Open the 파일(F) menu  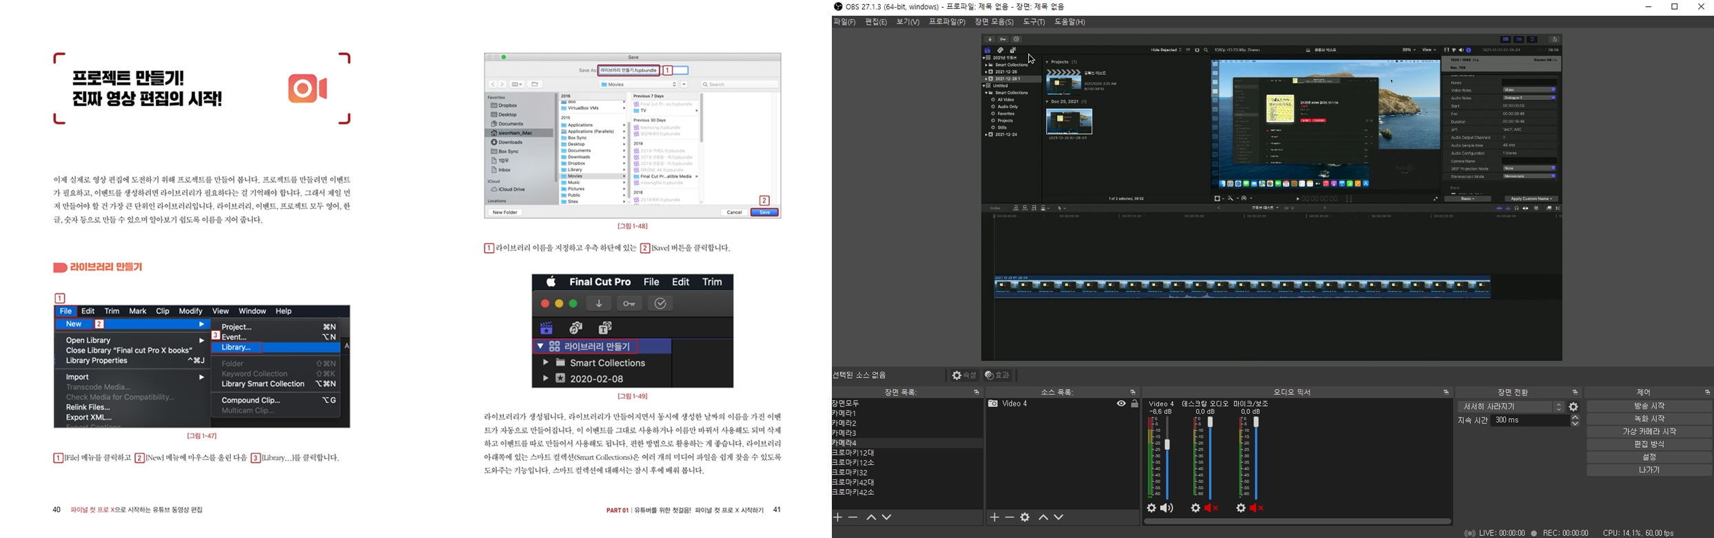(x=845, y=23)
